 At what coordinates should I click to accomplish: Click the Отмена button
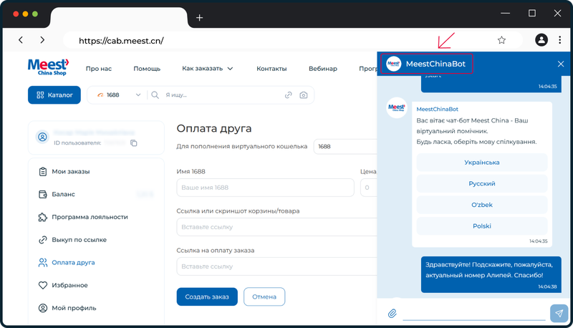pos(264,296)
